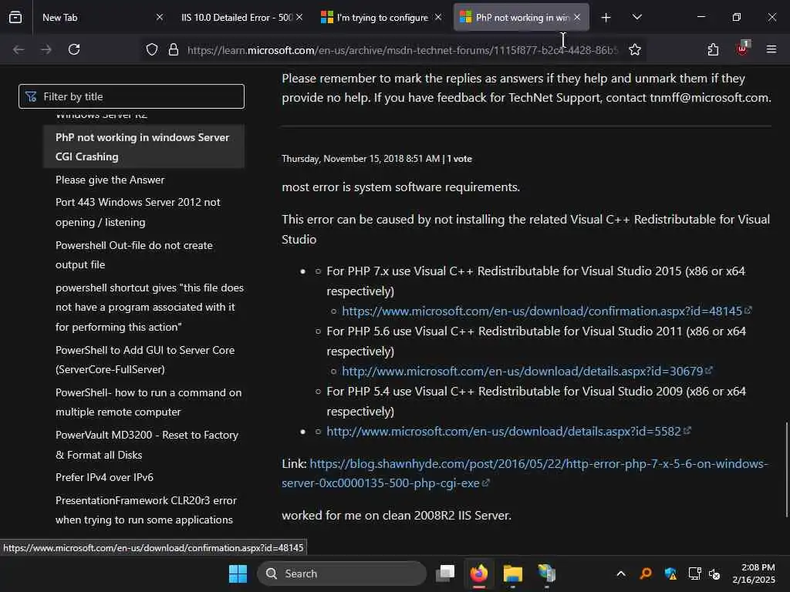Viewport: 790px width, 592px height.
Task: Go forward with the forward arrow
Action: click(46, 49)
